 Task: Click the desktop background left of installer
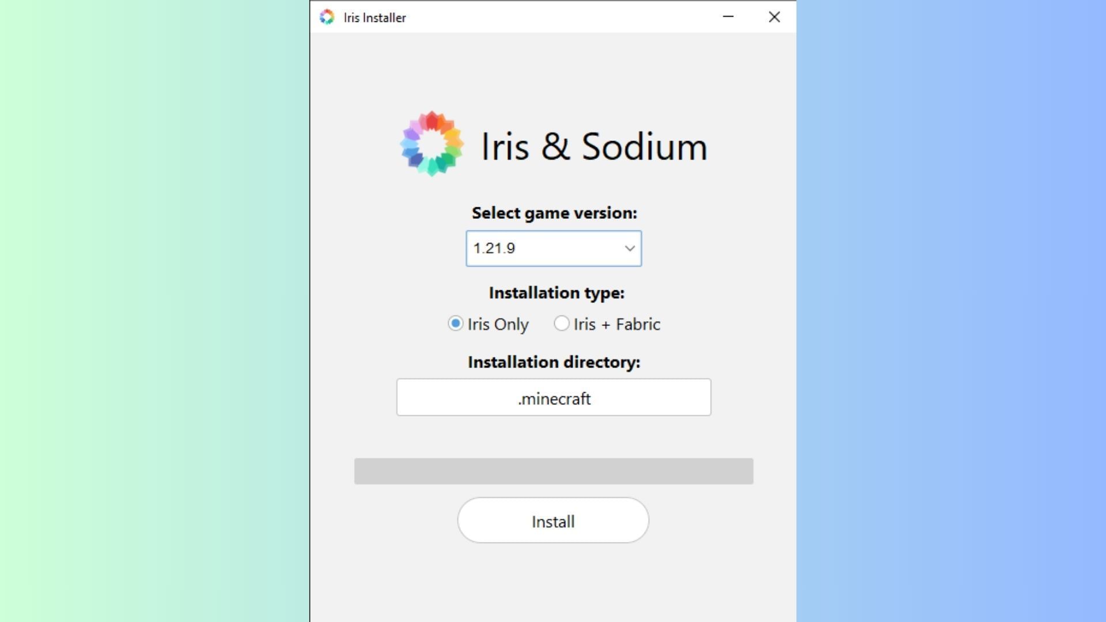(x=156, y=311)
